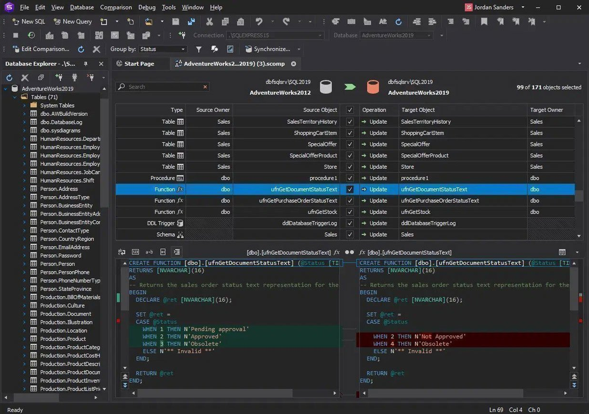The height and width of the screenshot is (414, 589).
Task: Click the Save icon on the toolbar
Action: click(175, 22)
